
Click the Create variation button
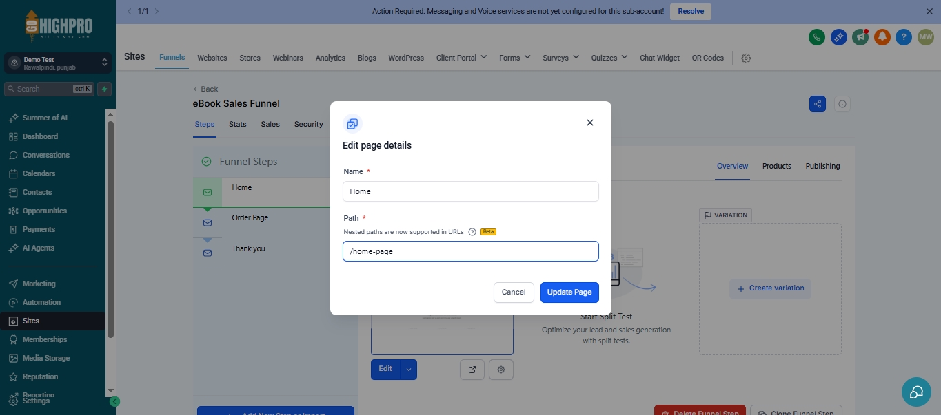(770, 288)
